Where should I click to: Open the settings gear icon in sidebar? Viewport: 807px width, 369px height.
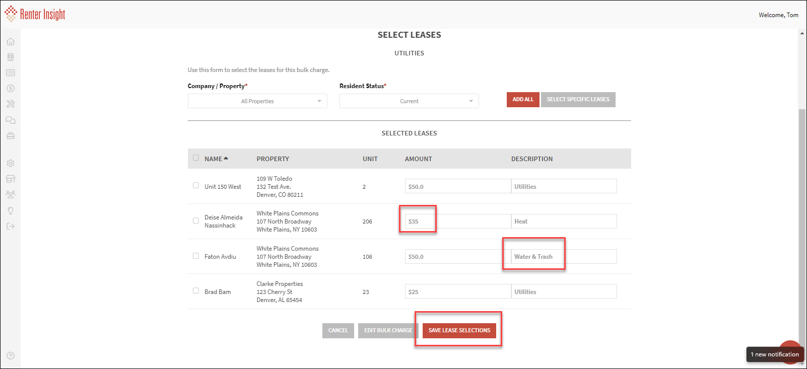coord(11,164)
